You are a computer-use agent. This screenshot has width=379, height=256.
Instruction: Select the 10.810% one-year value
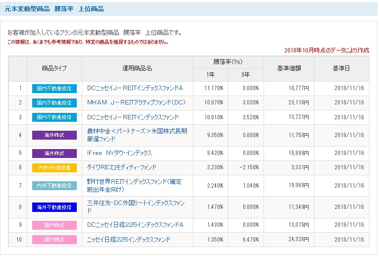[x=214, y=117]
